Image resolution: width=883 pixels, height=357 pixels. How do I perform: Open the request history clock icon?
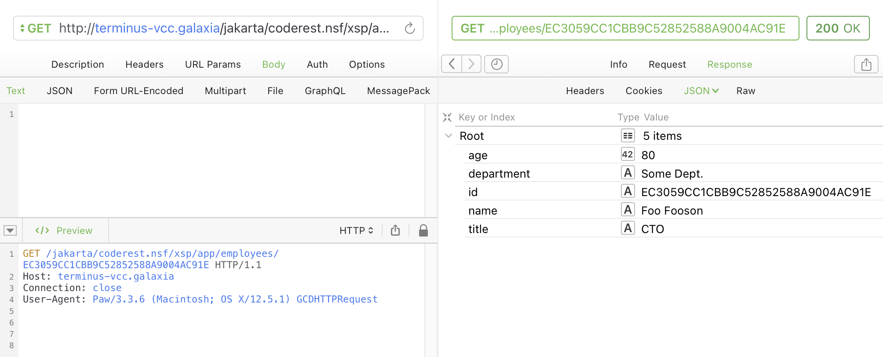[496, 64]
